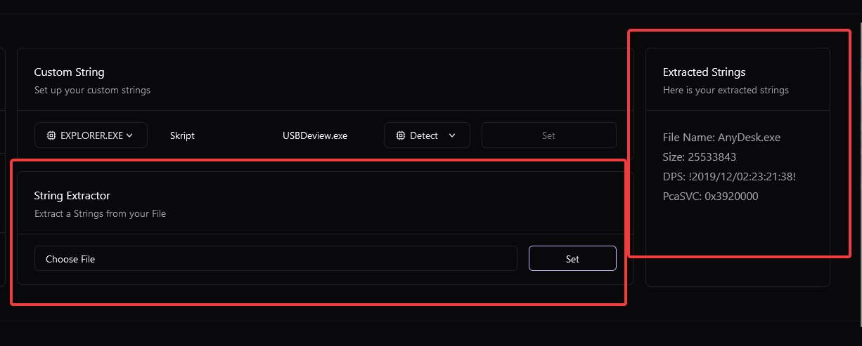
Task: Select the DPS timestamp string
Action: [x=729, y=177]
